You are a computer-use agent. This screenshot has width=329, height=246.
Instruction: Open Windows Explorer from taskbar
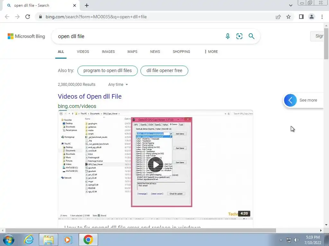(49, 240)
